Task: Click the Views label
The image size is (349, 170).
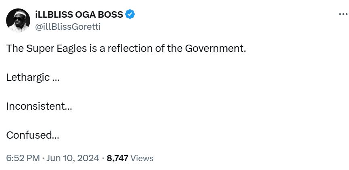Action: (x=142, y=158)
